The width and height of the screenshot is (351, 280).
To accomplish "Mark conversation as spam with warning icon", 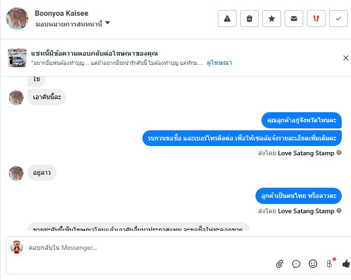I will (227, 19).
